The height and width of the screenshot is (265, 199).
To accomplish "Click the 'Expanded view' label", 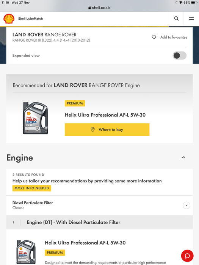I will [26, 56].
